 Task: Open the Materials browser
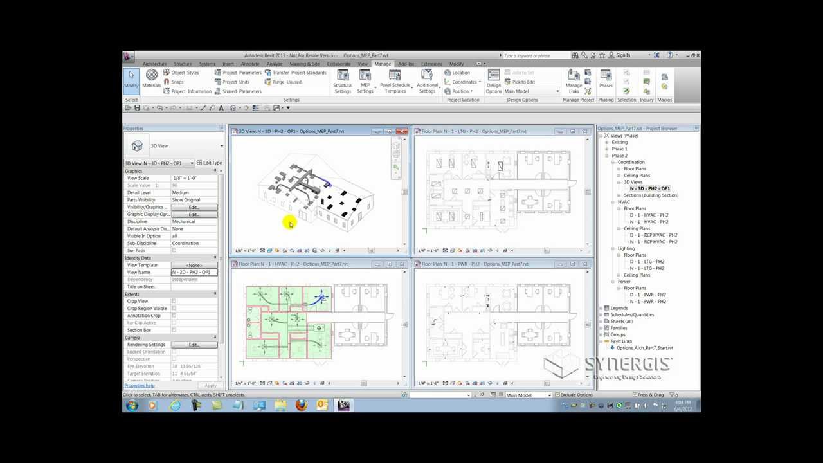[x=152, y=79]
